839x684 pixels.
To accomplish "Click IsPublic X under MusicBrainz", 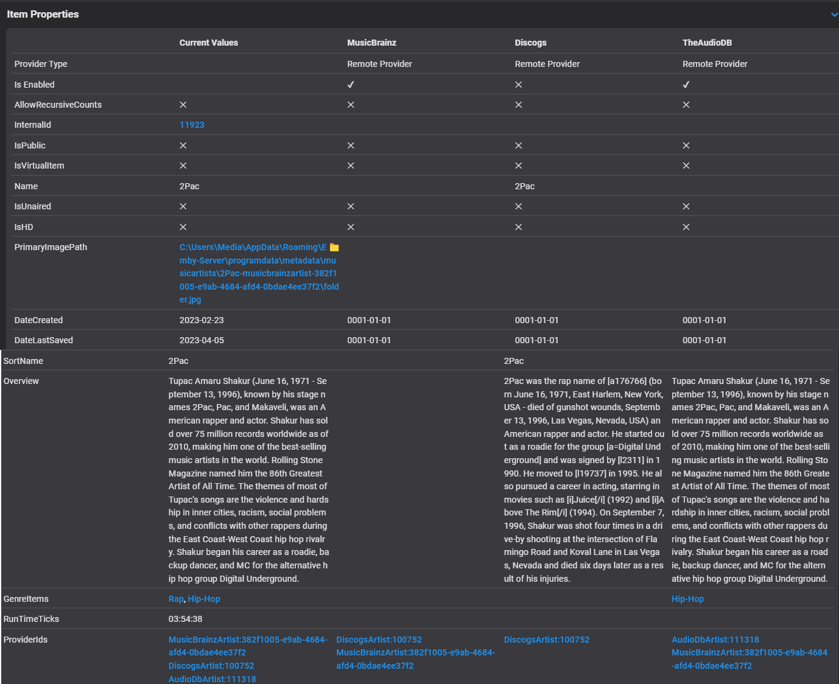I will coord(351,145).
